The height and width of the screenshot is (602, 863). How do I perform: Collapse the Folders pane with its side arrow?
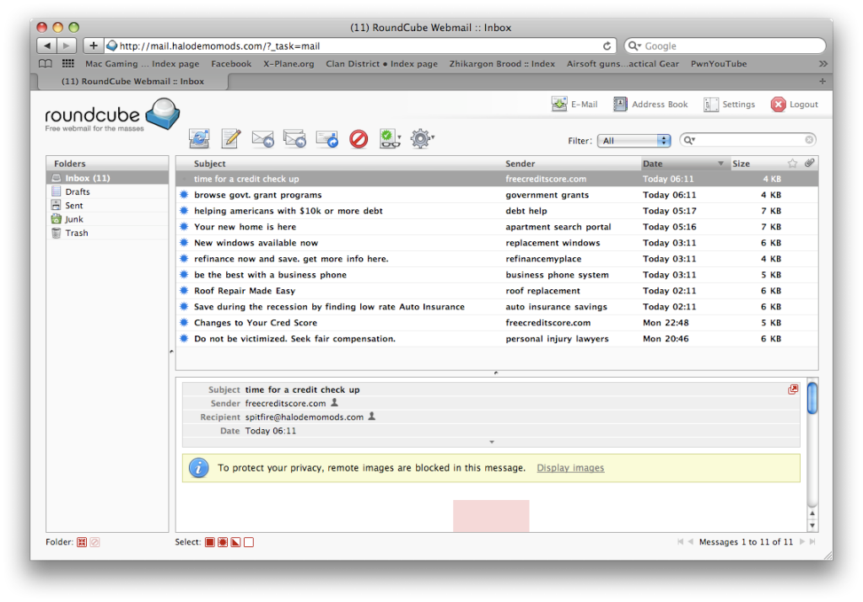coord(172,351)
